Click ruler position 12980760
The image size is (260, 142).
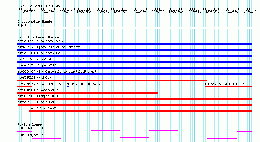102,12
